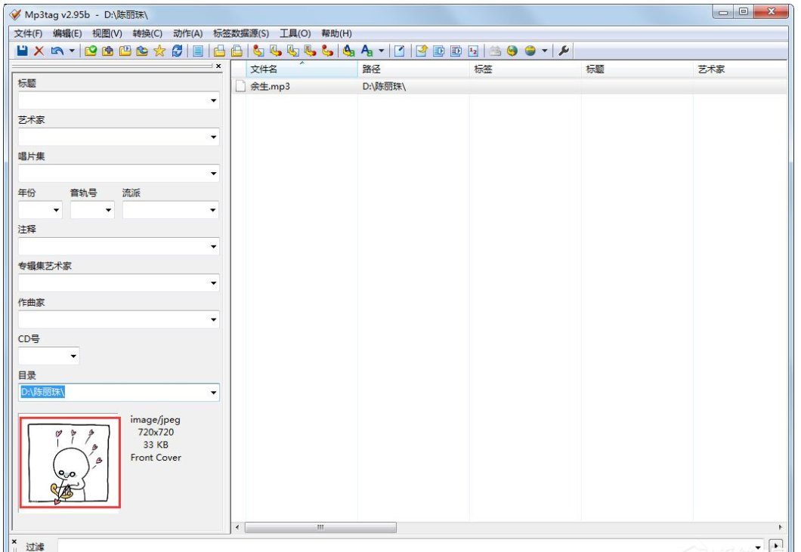This screenshot has width=801, height=552.
Task: Click the Select all files list icon
Action: click(x=198, y=51)
